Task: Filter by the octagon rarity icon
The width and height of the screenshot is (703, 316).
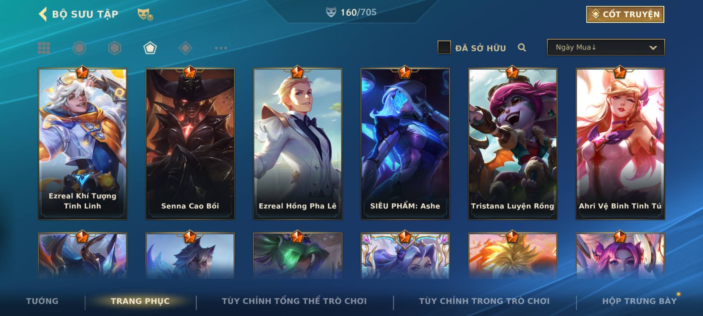Action: [x=79, y=48]
